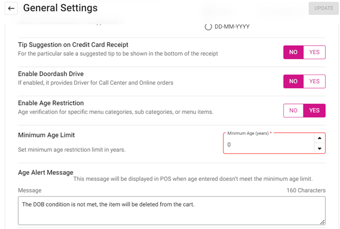Click the 160 Characters counter
The width and height of the screenshot is (340, 229).
point(306,190)
